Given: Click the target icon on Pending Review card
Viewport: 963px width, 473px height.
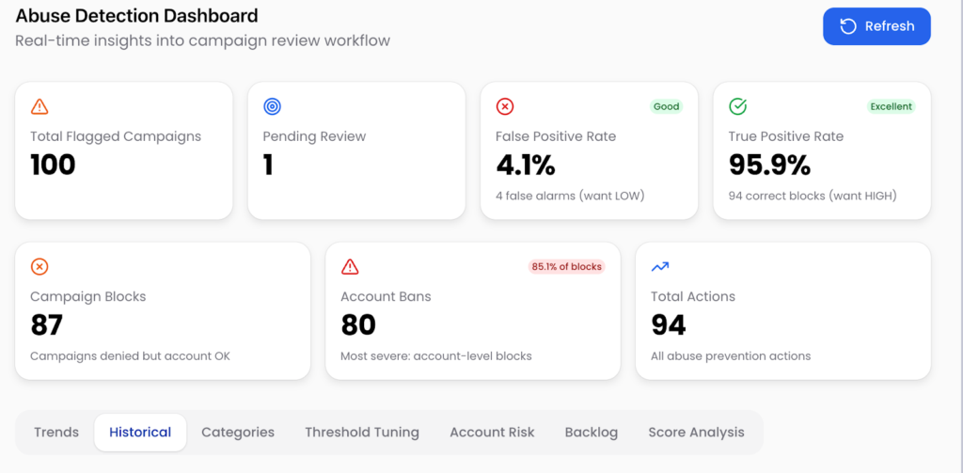Looking at the screenshot, I should pyautogui.click(x=272, y=106).
